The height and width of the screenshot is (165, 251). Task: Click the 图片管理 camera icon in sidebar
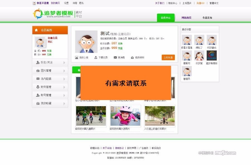38,71
